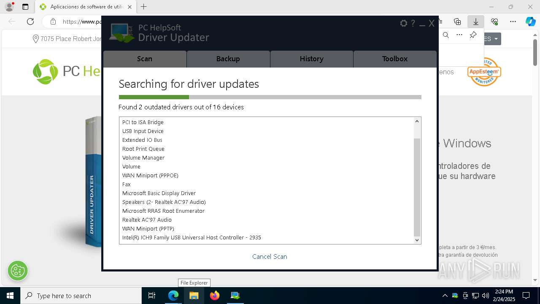The image size is (540, 304).
Task: Select Speakers (2- Realtek AC'97 Audio) row
Action: click(x=267, y=202)
